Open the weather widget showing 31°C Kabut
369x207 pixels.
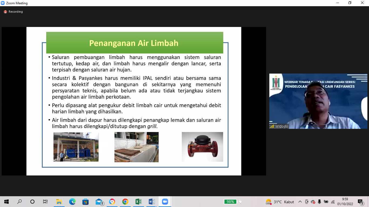(280, 202)
